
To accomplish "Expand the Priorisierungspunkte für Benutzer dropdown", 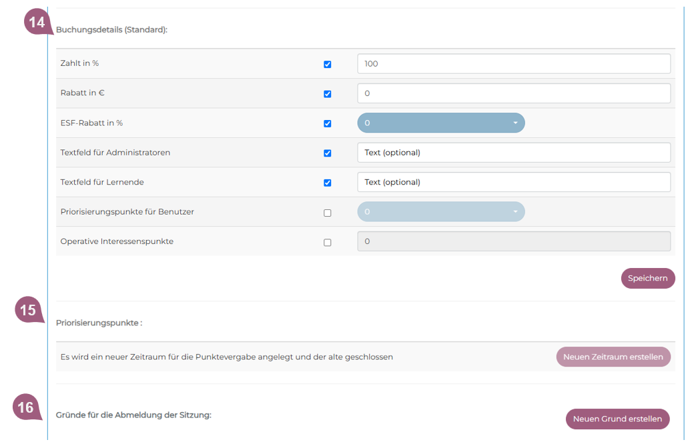I will coord(441,212).
